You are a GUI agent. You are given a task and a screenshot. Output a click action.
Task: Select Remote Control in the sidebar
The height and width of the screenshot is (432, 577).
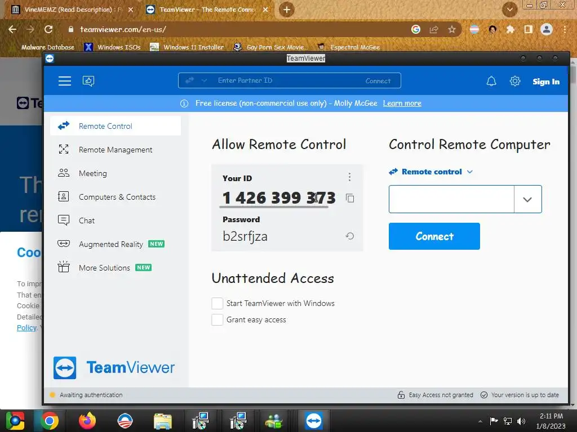pyautogui.click(x=116, y=126)
